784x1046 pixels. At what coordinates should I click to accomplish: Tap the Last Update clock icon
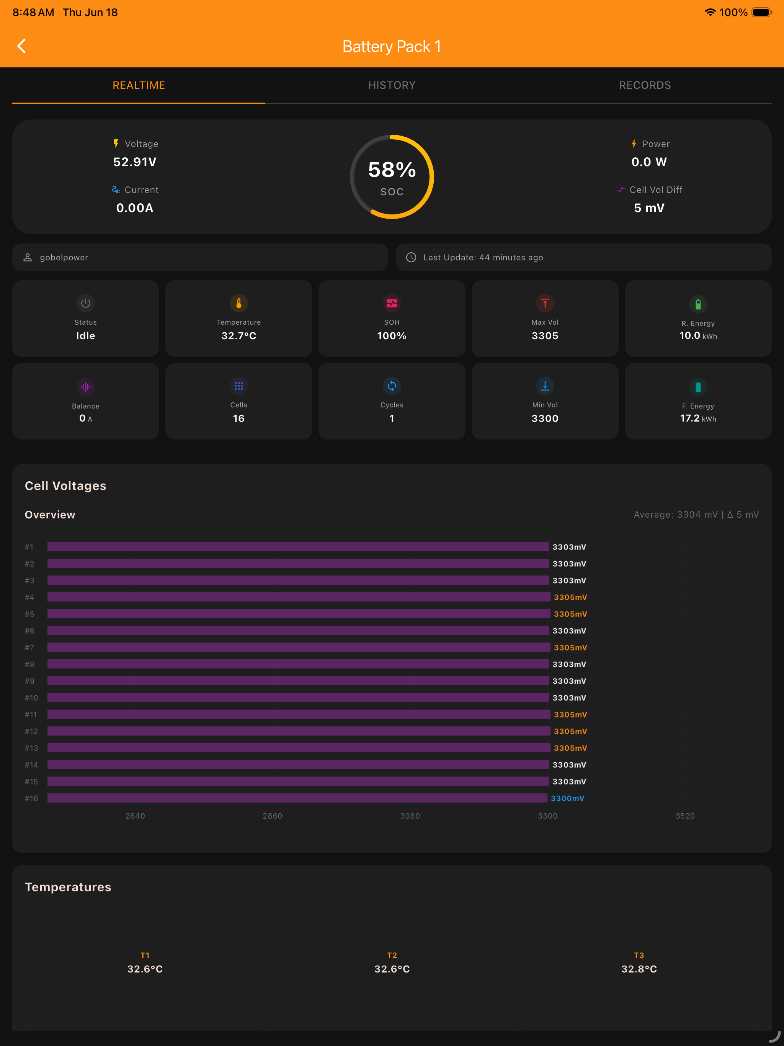(411, 257)
